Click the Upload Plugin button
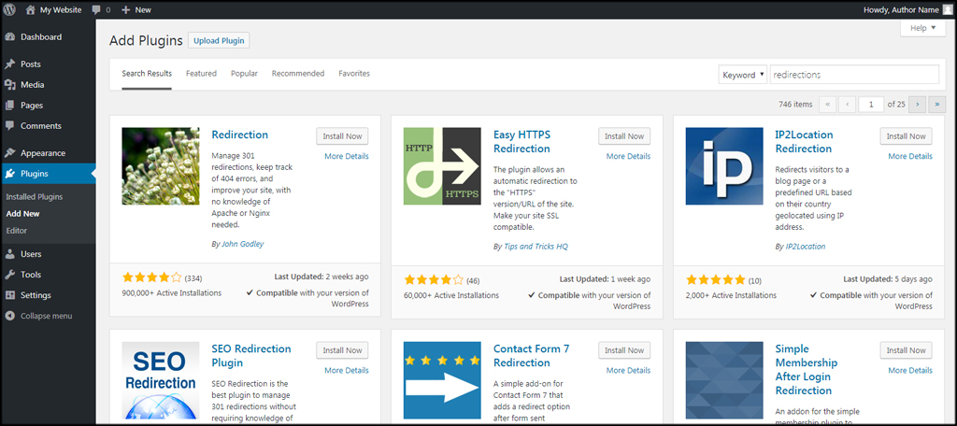The width and height of the screenshot is (957, 426). 219,41
